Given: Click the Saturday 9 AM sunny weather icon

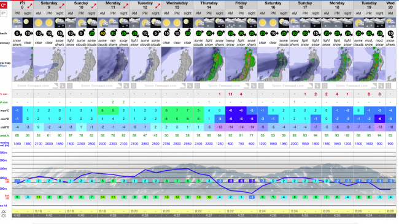Looking at the screenshot, I should click(x=39, y=23).
